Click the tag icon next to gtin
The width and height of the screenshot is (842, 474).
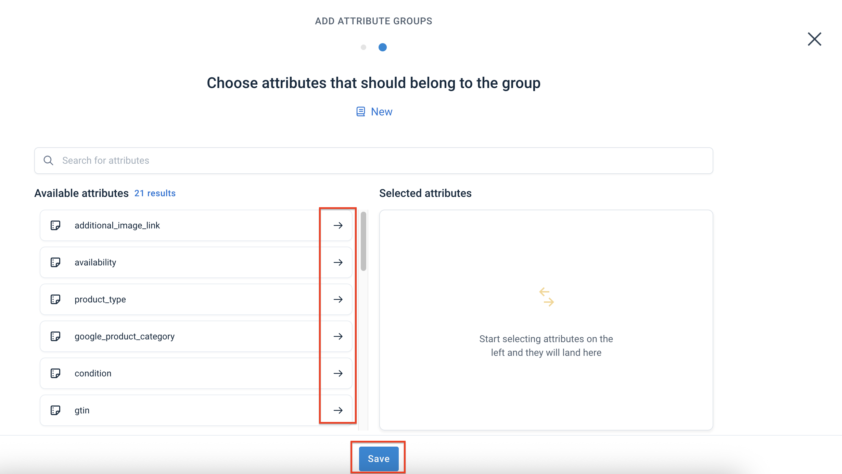click(x=56, y=410)
